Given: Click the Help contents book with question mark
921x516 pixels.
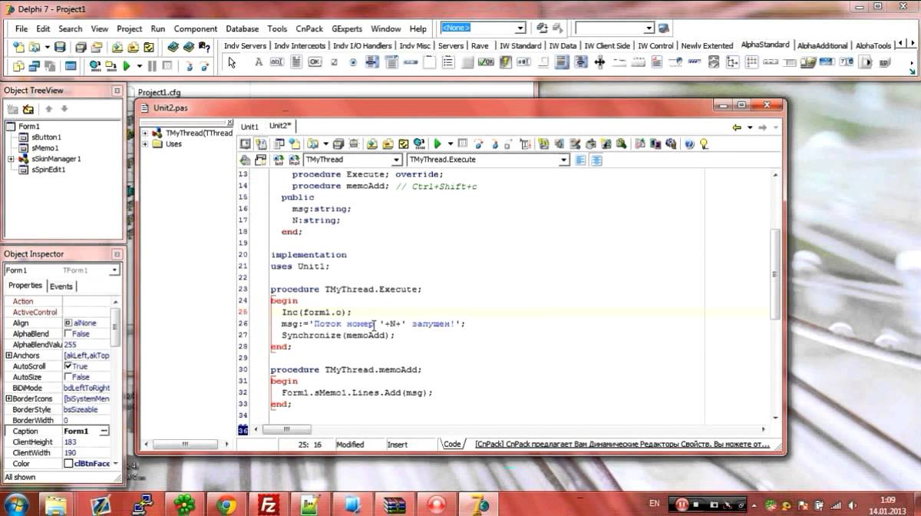Looking at the screenshot, I should pyautogui.click(x=204, y=47).
